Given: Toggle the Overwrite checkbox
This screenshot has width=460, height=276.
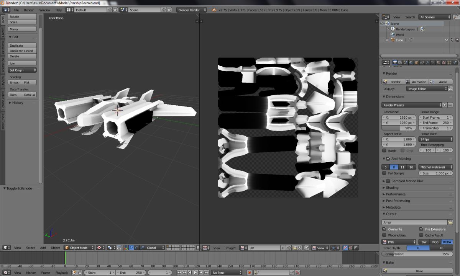Looking at the screenshot, I should (x=384, y=229).
